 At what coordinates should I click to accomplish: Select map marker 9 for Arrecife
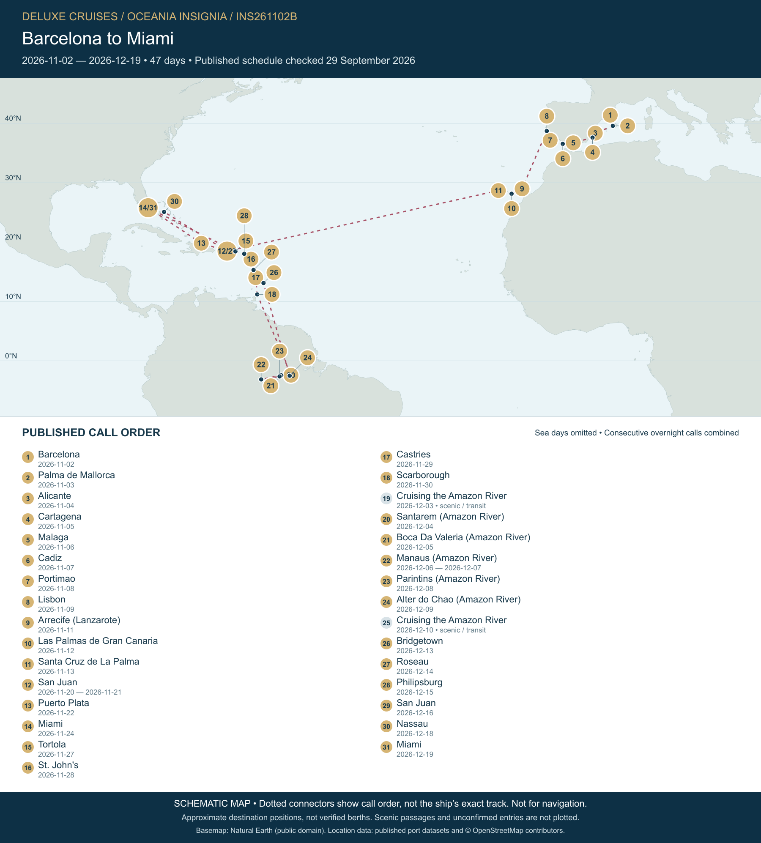point(522,189)
